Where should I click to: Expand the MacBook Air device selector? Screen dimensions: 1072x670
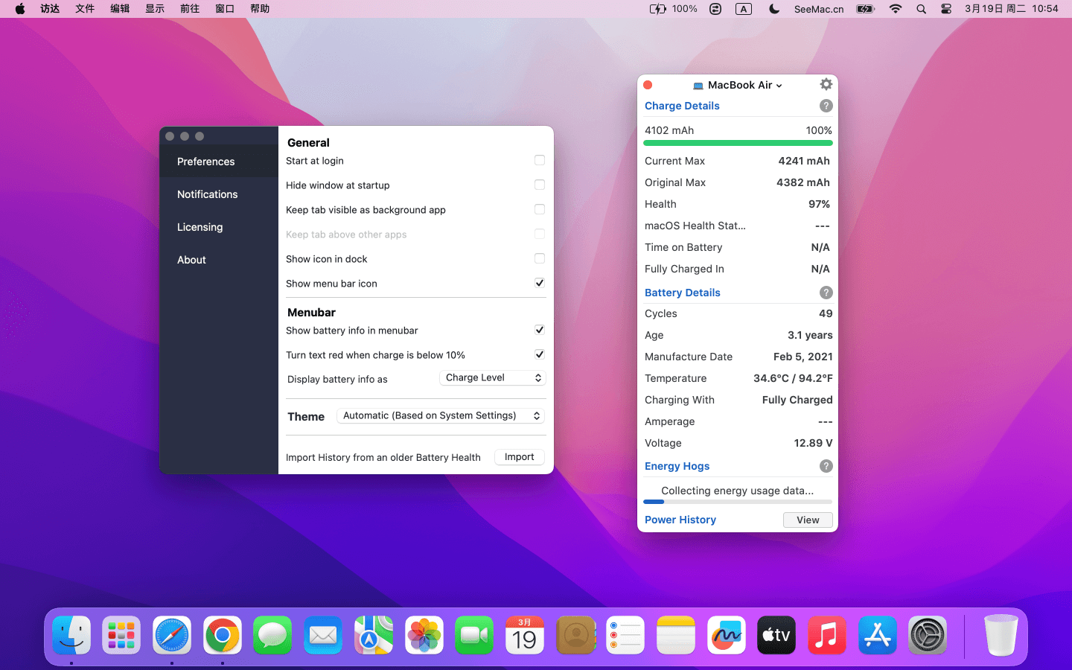click(x=738, y=86)
